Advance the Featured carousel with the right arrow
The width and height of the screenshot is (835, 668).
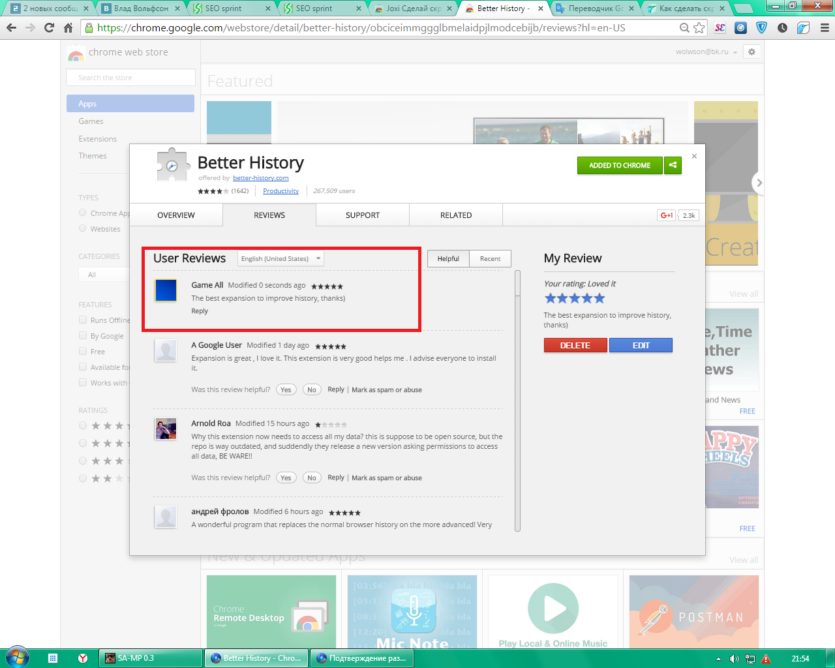[758, 183]
